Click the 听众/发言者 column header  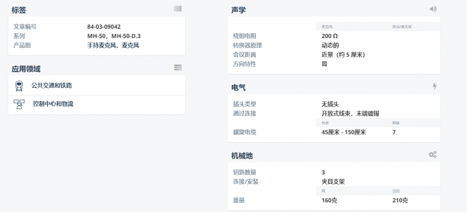[402, 27]
